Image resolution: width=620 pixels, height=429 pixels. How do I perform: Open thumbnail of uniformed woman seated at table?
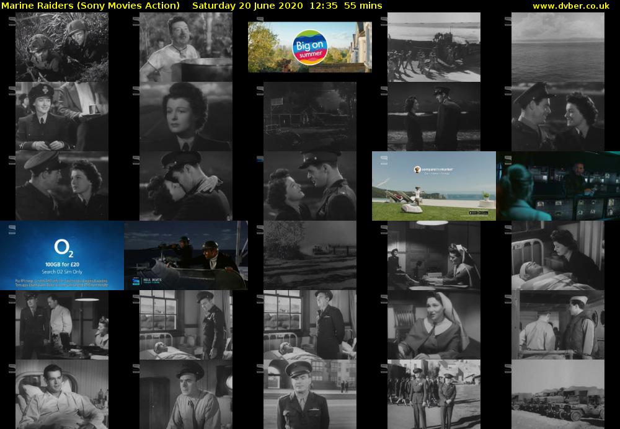click(61, 117)
